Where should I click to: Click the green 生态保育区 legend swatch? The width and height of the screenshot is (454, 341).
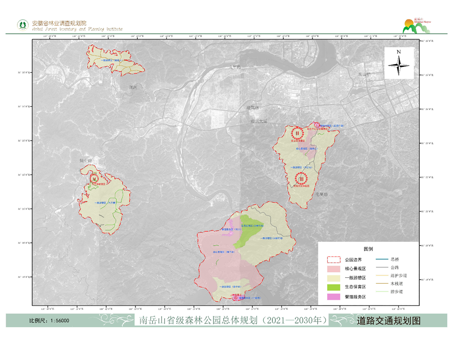tap(334, 287)
